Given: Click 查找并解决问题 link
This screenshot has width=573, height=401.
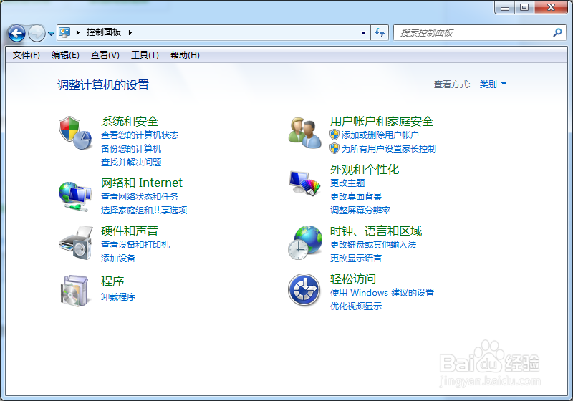Looking at the screenshot, I should pos(131,162).
